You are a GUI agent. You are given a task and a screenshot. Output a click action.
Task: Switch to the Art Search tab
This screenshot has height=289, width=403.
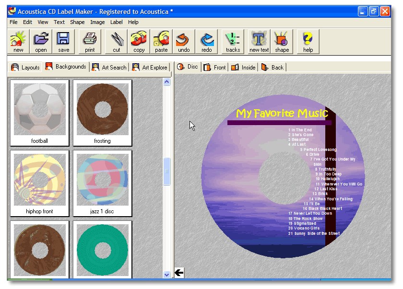pyautogui.click(x=109, y=67)
